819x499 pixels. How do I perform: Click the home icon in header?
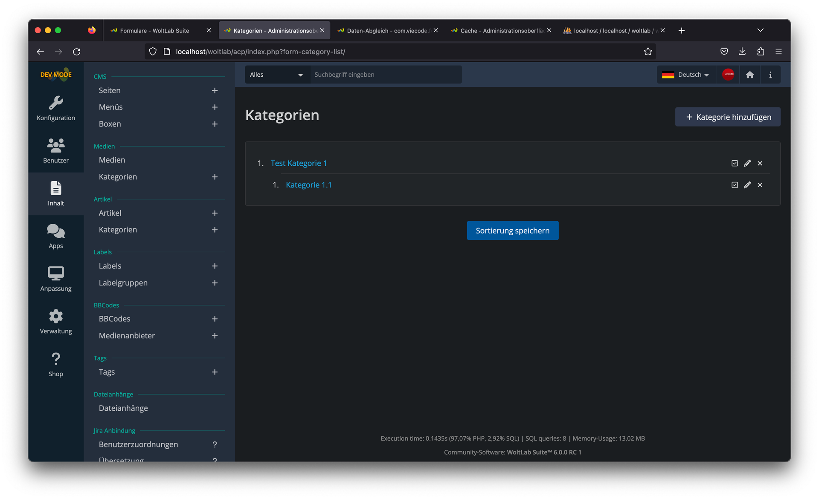coord(749,75)
